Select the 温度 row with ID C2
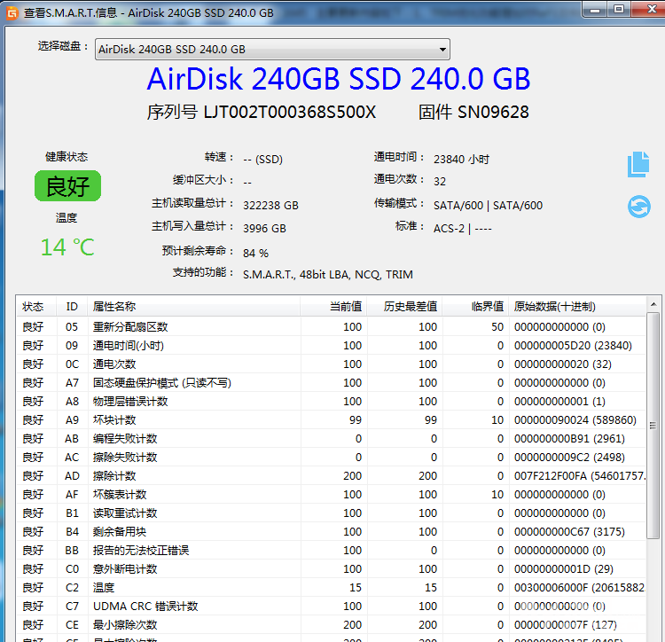This screenshot has height=642, width=665. pos(104,587)
